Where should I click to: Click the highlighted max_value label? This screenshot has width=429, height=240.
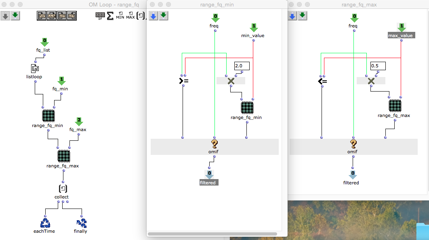click(x=402, y=35)
